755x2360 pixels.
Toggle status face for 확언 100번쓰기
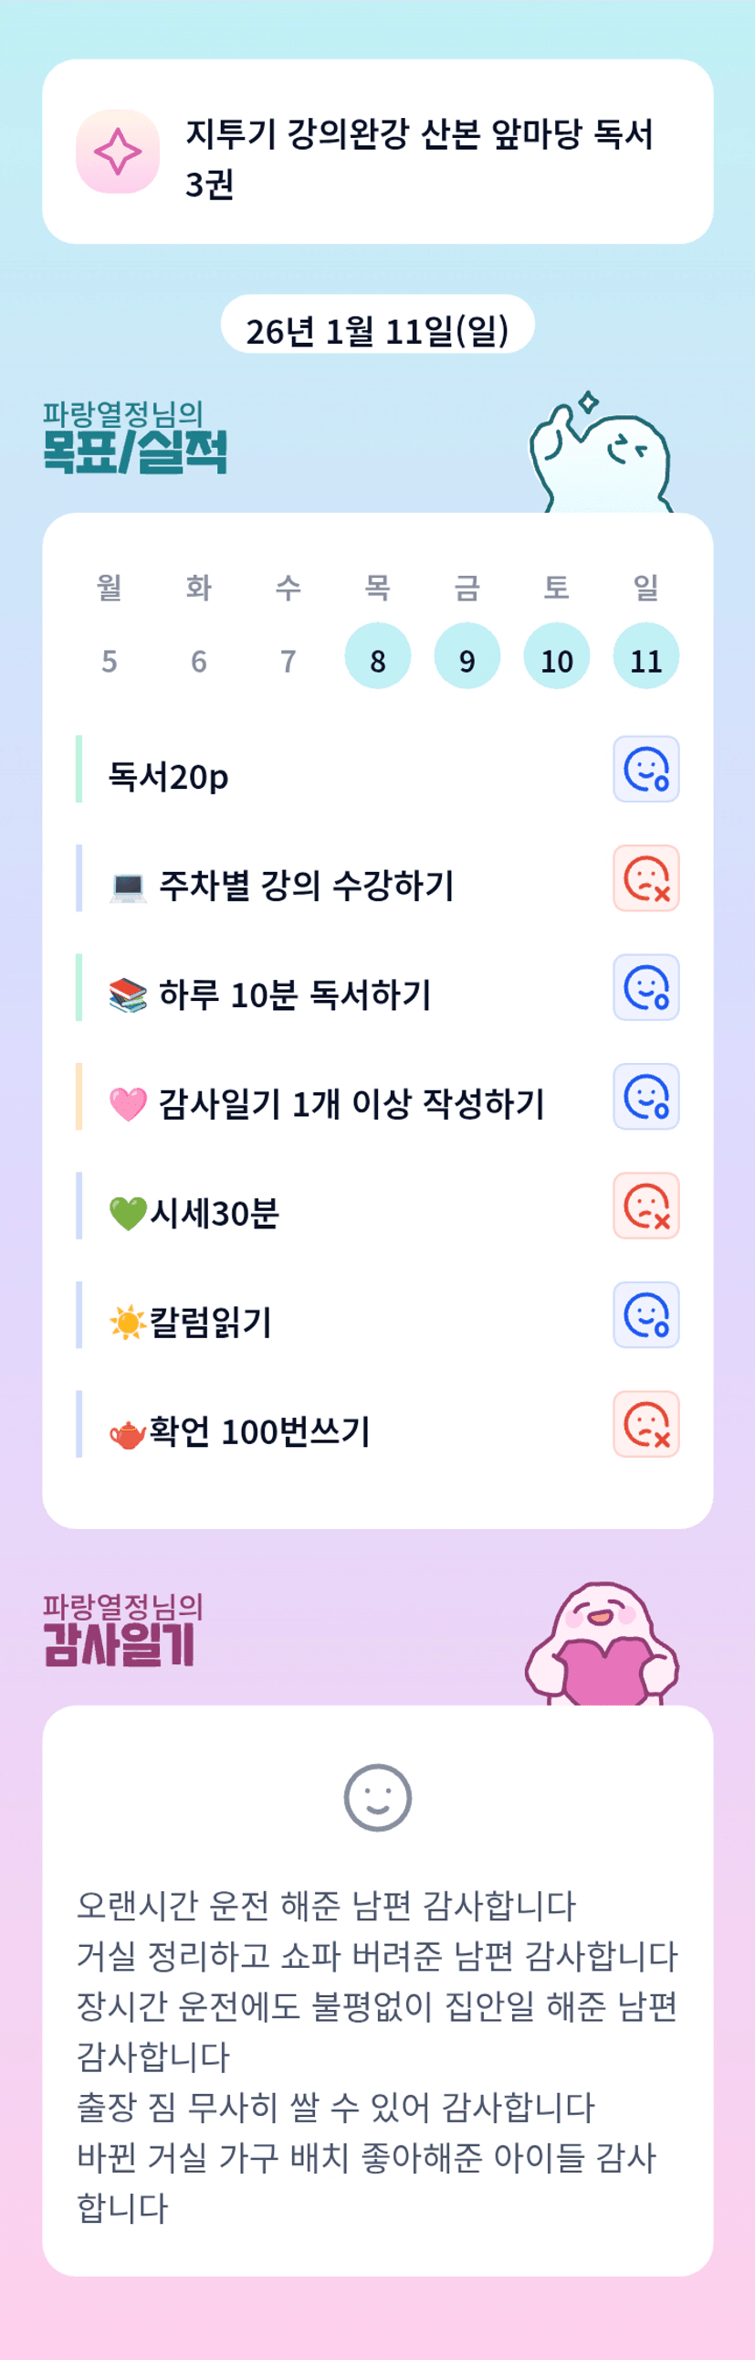click(x=645, y=1423)
